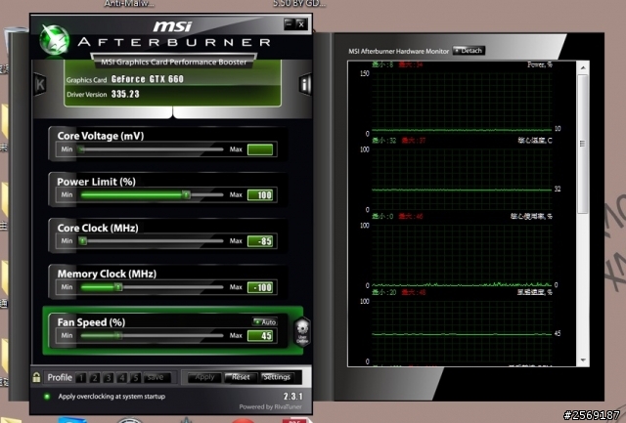626x423 pixels.
Task: Open the Settings button
Action: pyautogui.click(x=277, y=377)
